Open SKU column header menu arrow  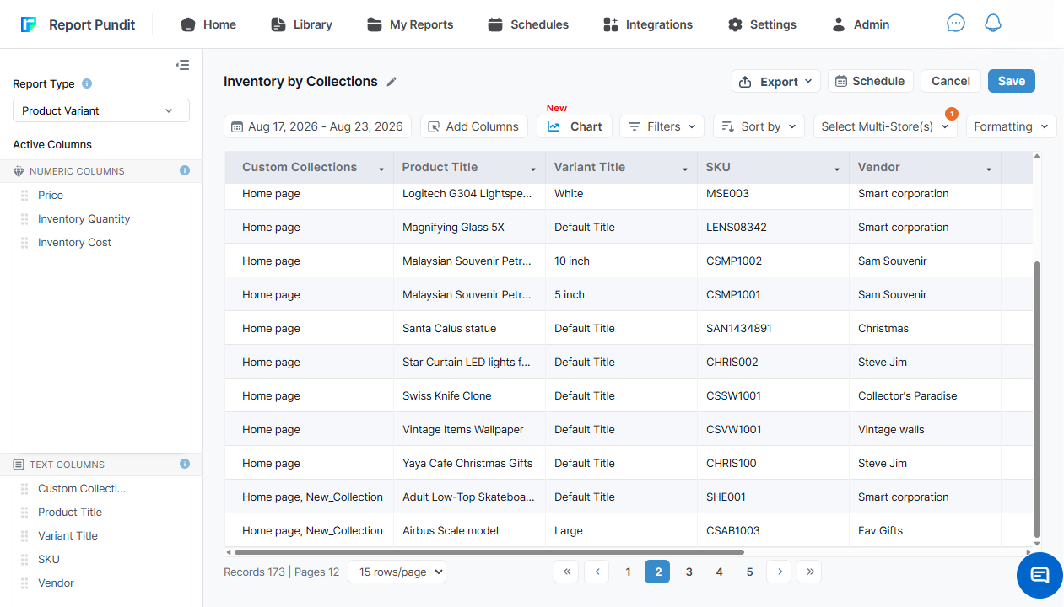[837, 169]
